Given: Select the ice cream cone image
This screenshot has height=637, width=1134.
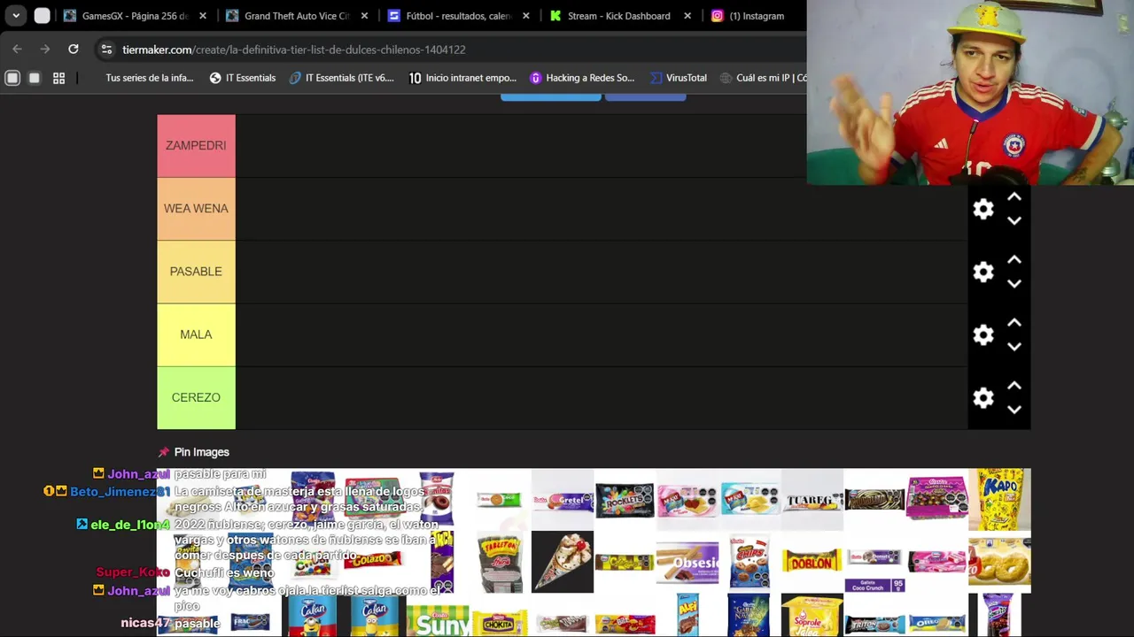Looking at the screenshot, I should (563, 562).
